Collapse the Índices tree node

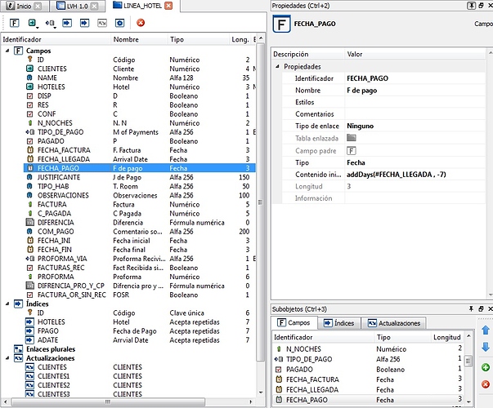pyautogui.click(x=7, y=304)
